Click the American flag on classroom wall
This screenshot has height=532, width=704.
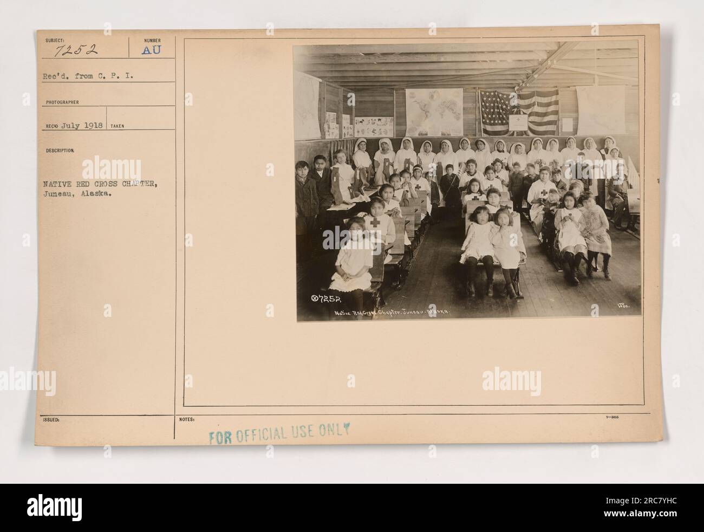point(518,113)
